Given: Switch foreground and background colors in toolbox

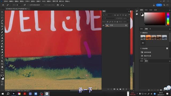Looking at the screenshot, I should tap(3, 75).
